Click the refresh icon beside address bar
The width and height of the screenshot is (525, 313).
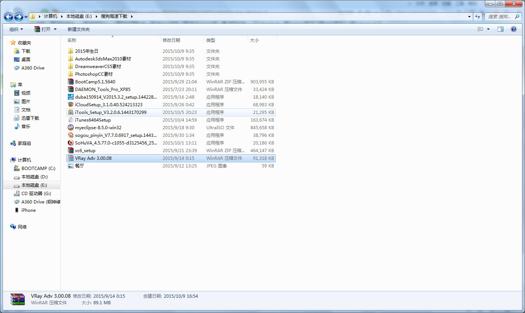(x=478, y=16)
